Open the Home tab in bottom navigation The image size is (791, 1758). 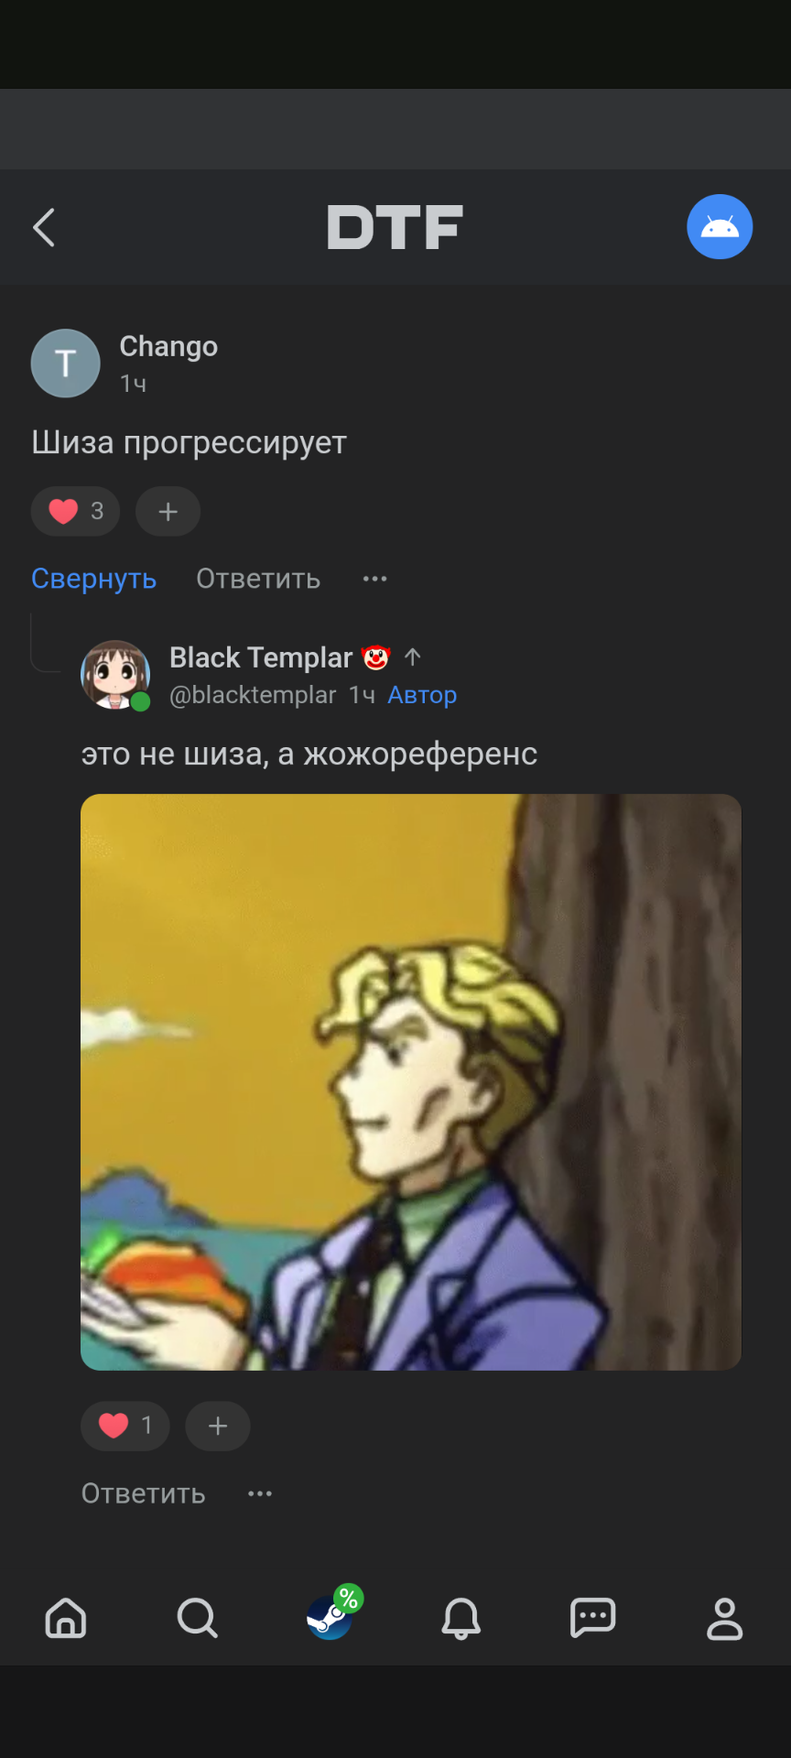pyautogui.click(x=66, y=1618)
